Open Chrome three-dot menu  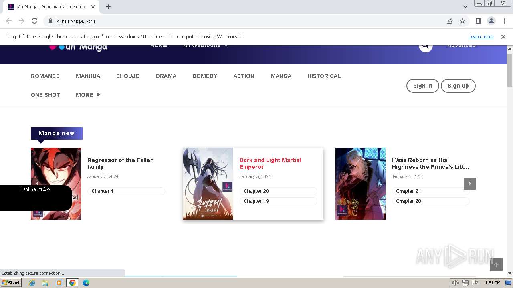pyautogui.click(x=504, y=21)
